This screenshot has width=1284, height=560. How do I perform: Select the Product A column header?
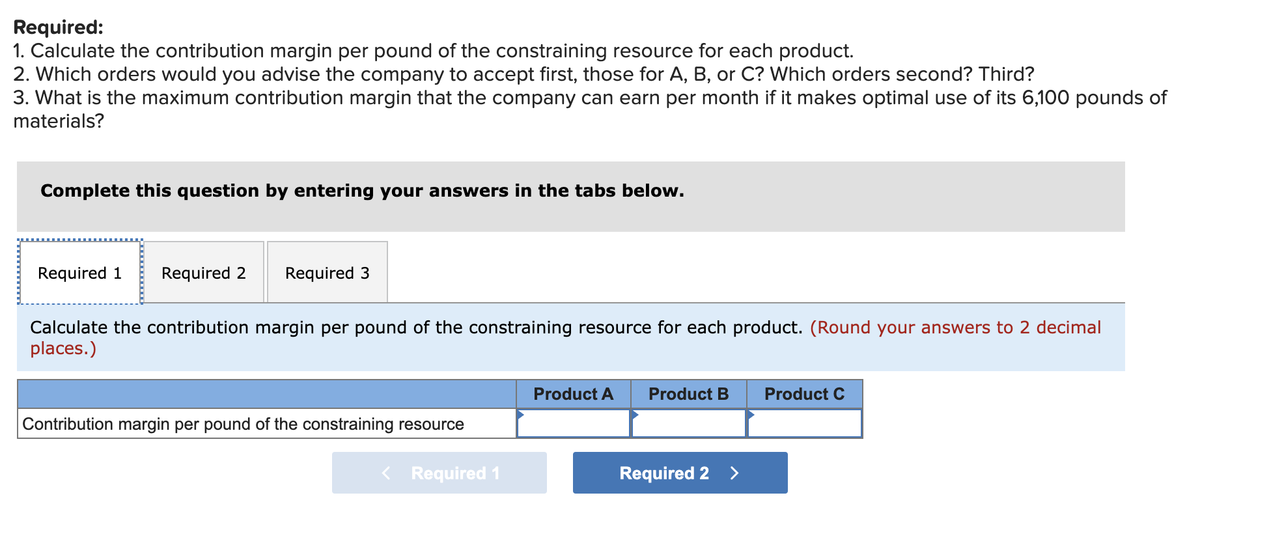pos(572,393)
